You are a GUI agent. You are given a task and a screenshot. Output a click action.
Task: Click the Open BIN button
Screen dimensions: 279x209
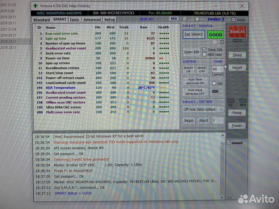(x=191, y=52)
